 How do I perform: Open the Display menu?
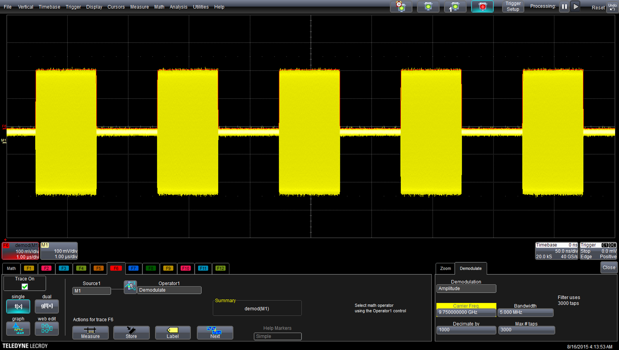pos(94,7)
